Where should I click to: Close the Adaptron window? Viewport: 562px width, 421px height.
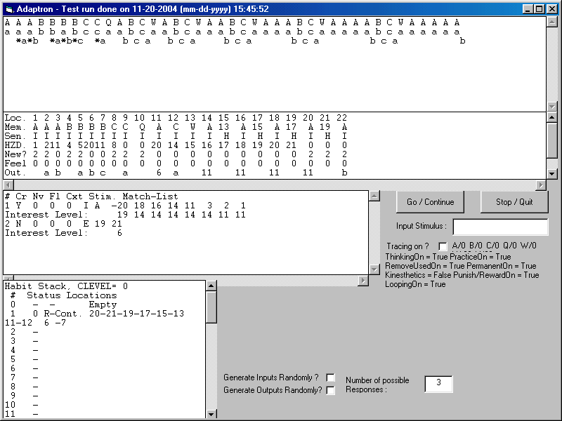click(552, 9)
